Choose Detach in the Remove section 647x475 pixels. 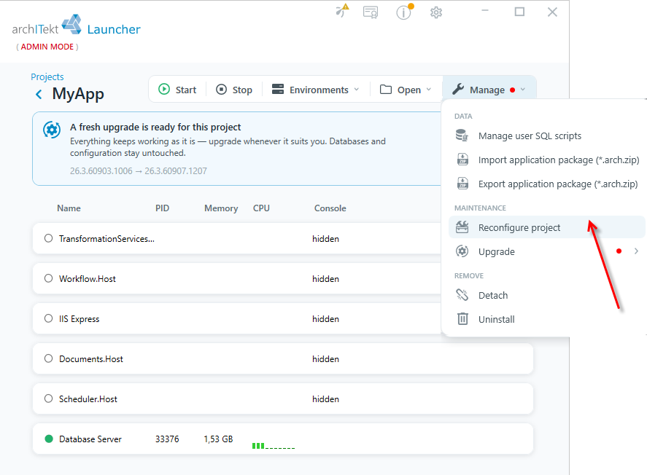point(493,295)
